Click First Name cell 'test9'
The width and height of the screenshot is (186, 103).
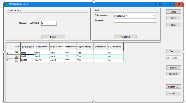28,56
